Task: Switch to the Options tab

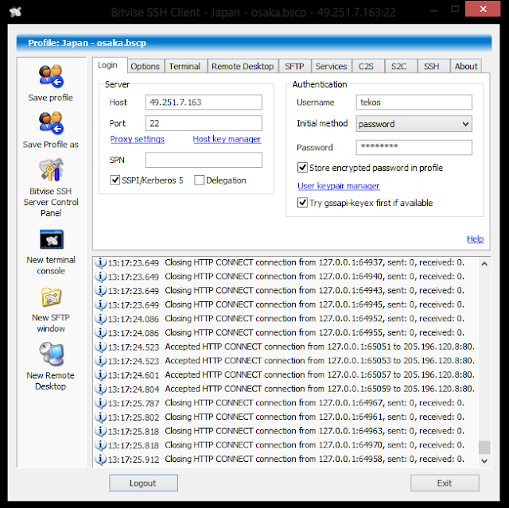Action: click(x=145, y=66)
